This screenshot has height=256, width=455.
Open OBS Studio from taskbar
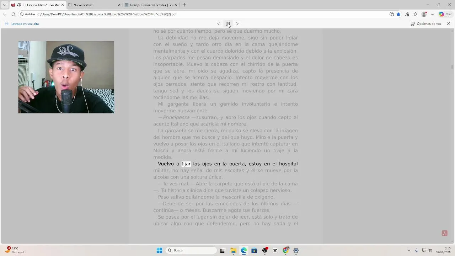(264, 250)
